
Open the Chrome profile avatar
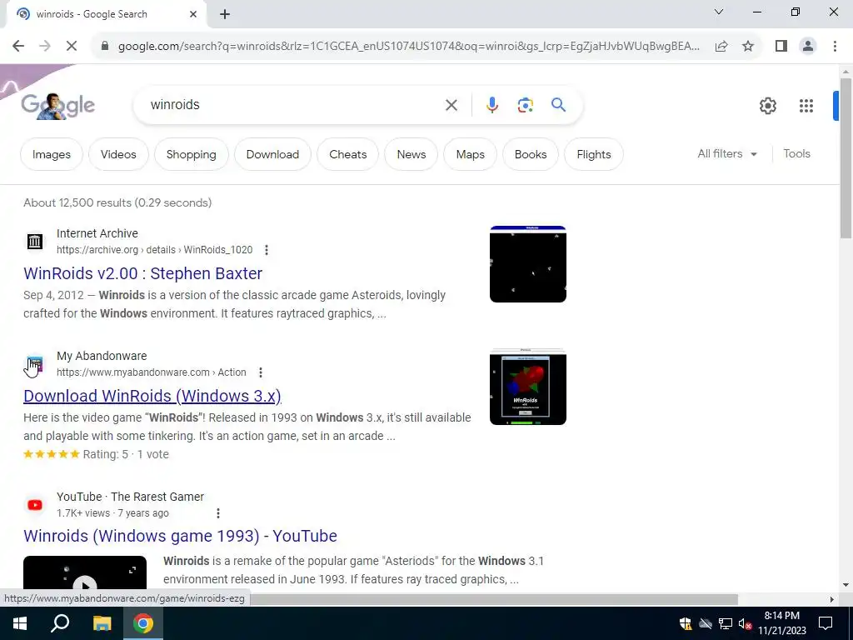pyautogui.click(x=808, y=47)
